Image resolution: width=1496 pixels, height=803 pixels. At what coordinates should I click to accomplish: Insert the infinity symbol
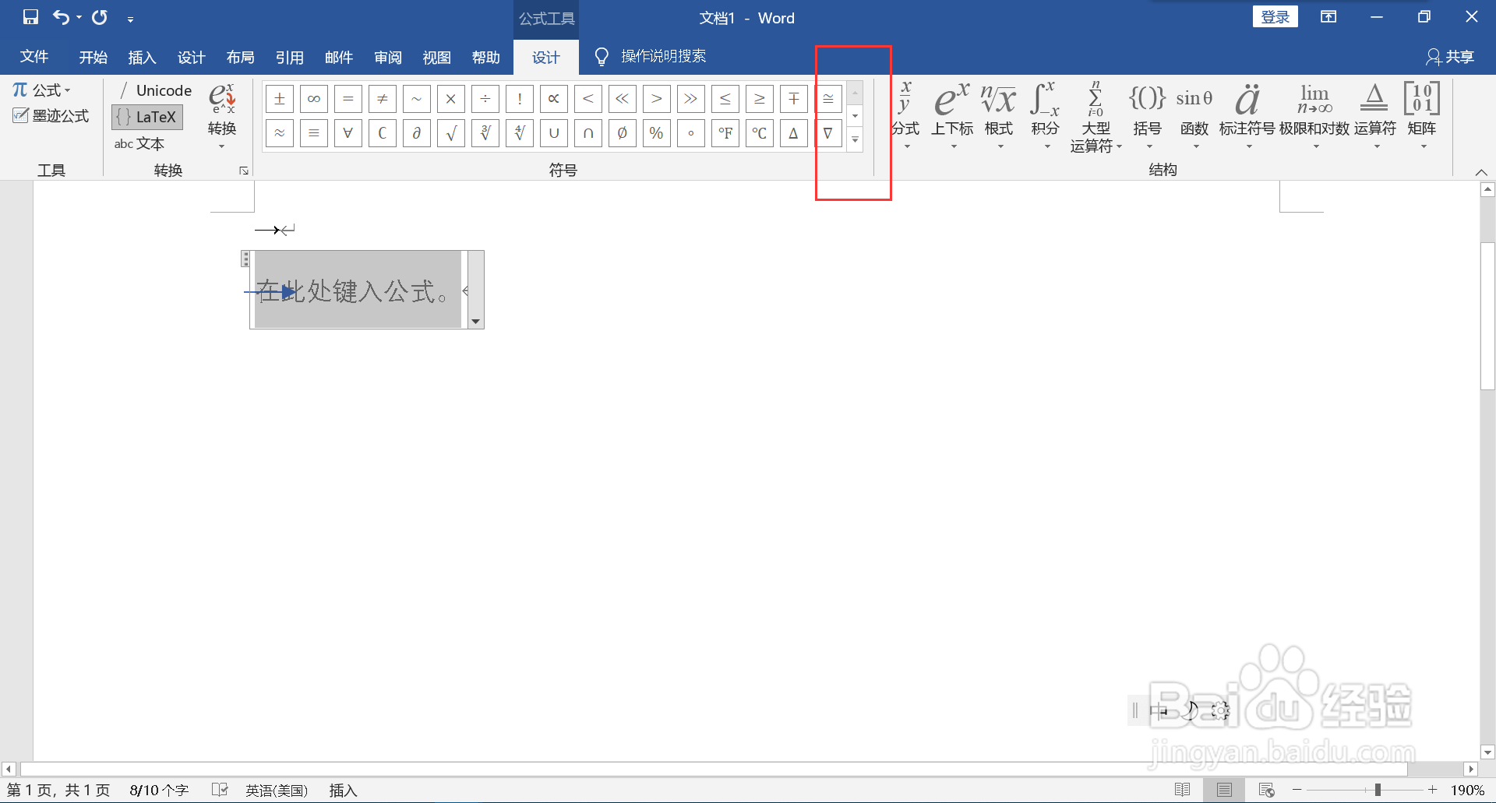[313, 98]
